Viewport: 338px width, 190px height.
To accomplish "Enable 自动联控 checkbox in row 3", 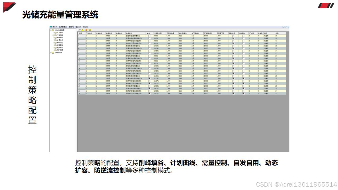I will pyautogui.click(x=243, y=41).
